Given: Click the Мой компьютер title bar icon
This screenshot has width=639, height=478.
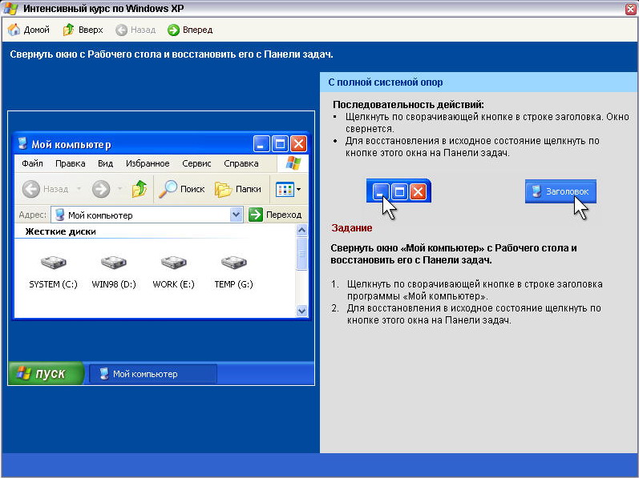Looking at the screenshot, I should [x=22, y=143].
